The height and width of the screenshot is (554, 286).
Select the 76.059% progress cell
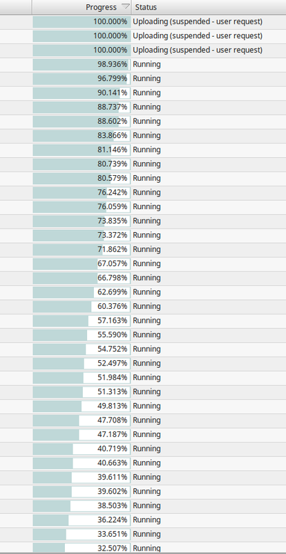[x=82, y=206]
